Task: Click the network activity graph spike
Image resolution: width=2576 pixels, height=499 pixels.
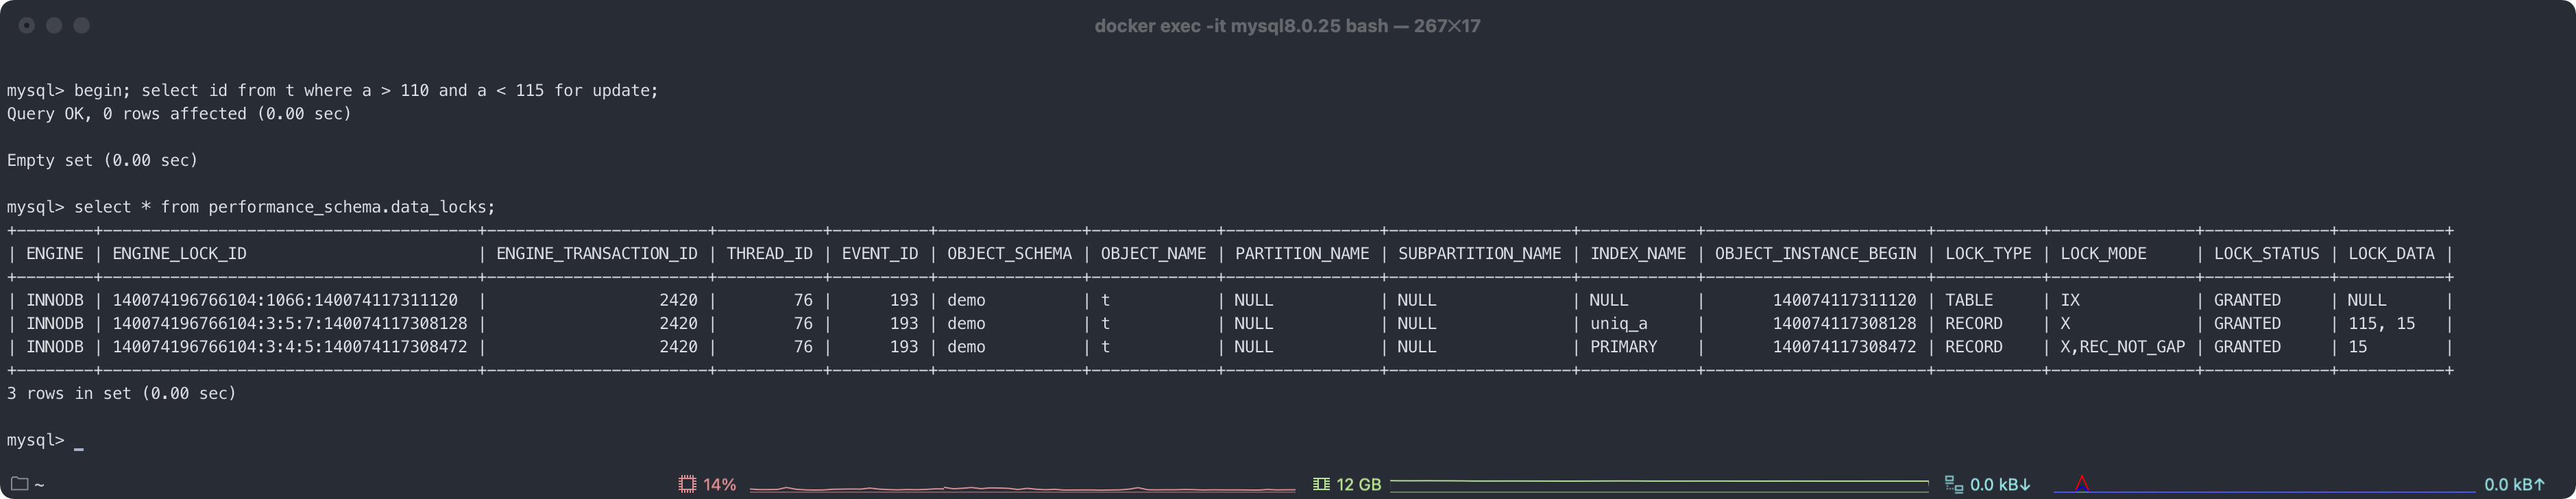Action: pyautogui.click(x=2081, y=484)
